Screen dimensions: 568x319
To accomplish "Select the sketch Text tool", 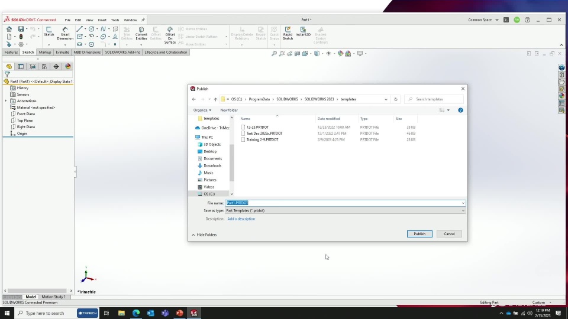I will [115, 37].
